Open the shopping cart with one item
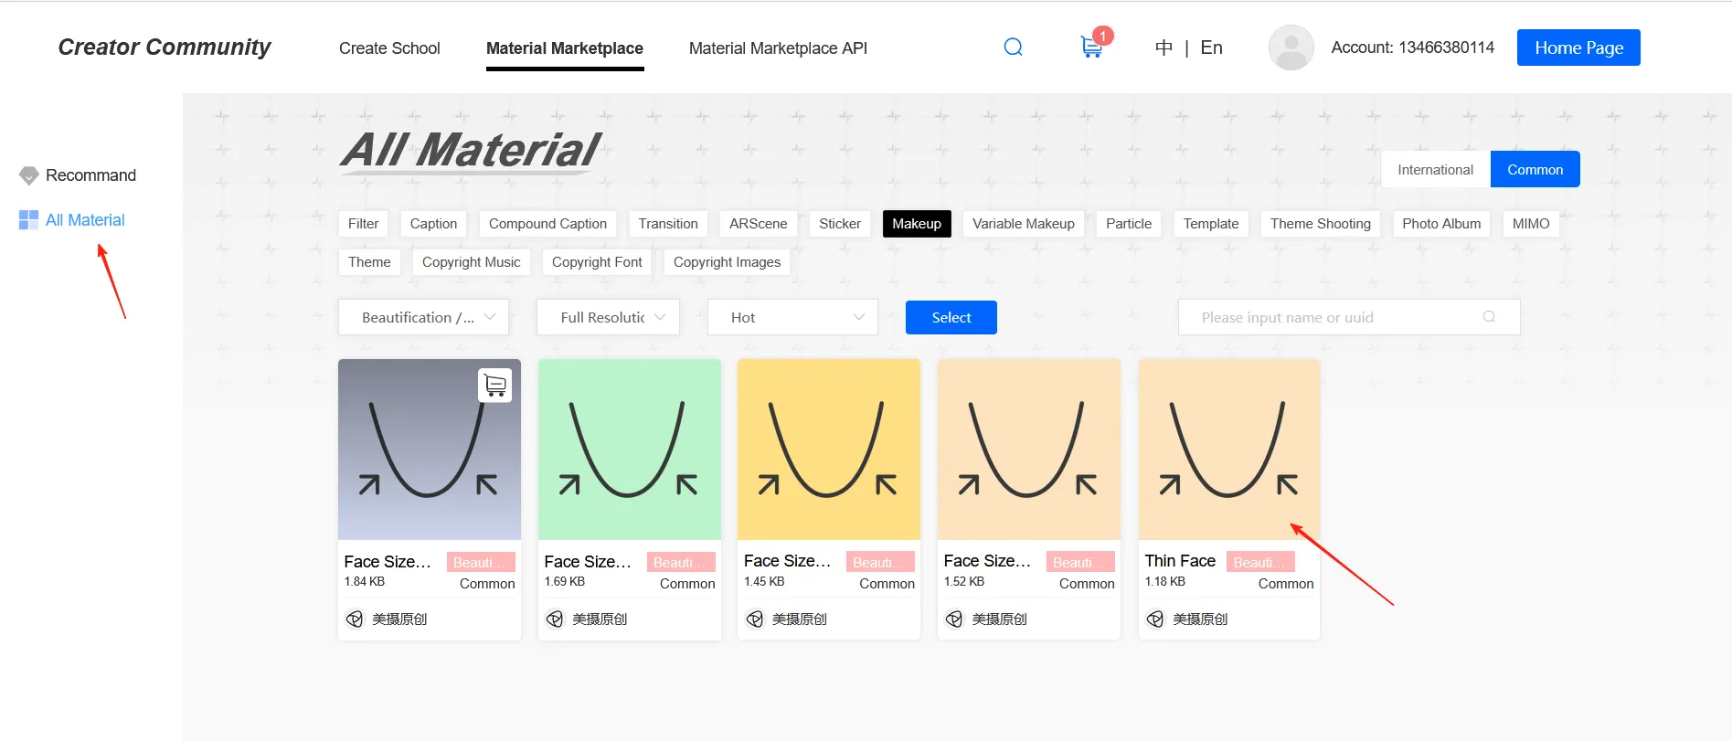The width and height of the screenshot is (1732, 741). coord(1091,47)
